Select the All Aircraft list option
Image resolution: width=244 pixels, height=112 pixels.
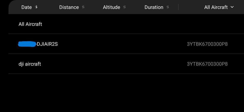click(x=30, y=24)
